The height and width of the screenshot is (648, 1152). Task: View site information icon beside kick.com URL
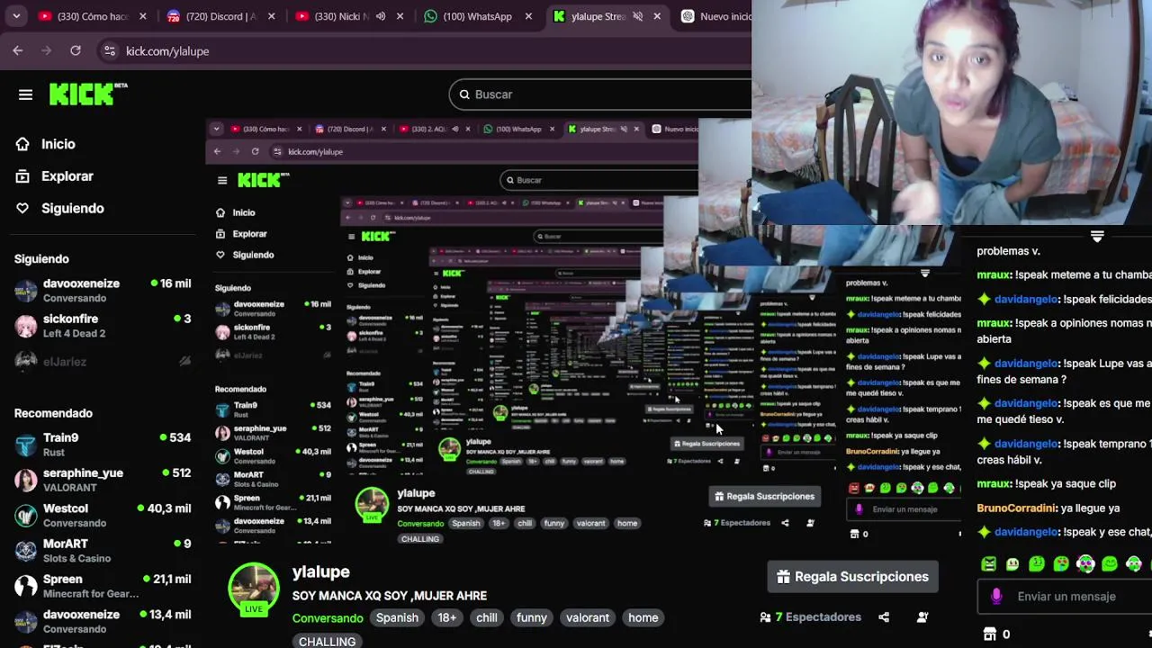pyautogui.click(x=109, y=51)
